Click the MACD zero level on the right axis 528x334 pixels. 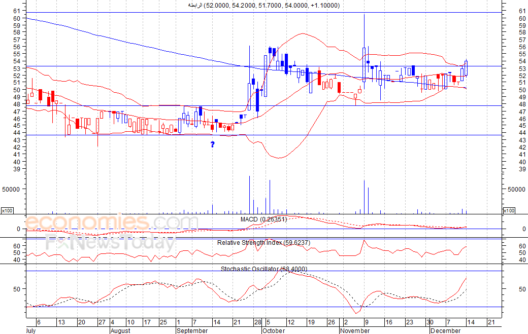coord(524,229)
